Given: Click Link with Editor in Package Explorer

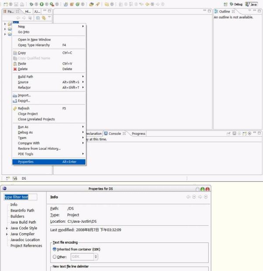Looking at the screenshot, I should coord(44,18).
